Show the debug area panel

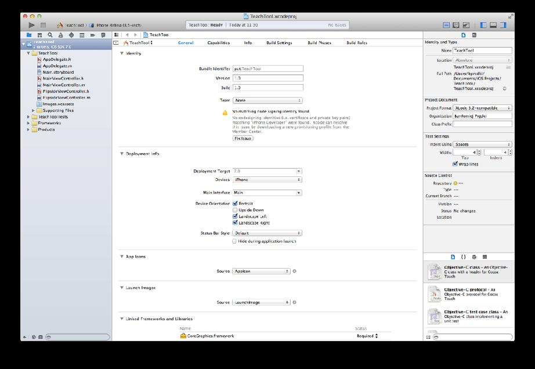tap(493, 25)
